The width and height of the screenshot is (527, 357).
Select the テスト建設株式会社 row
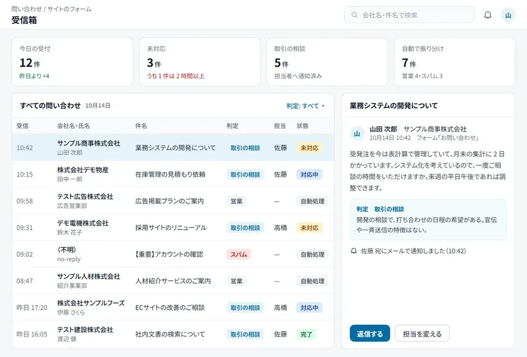tap(173, 334)
